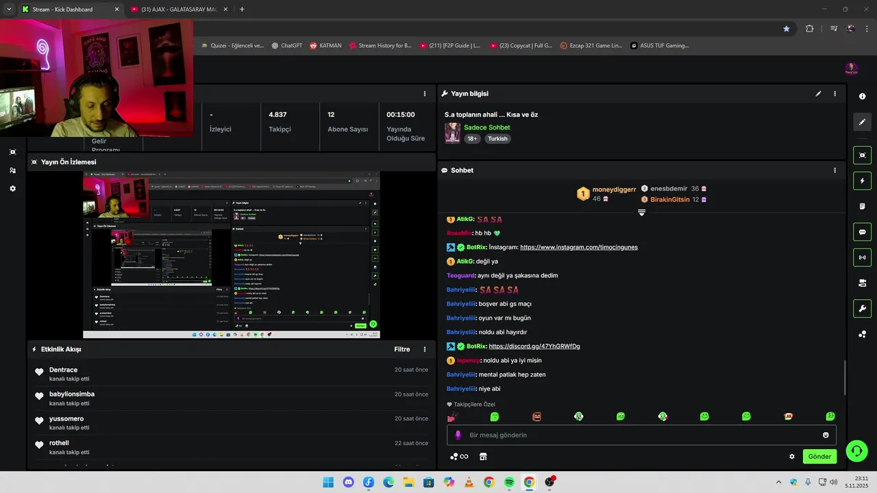
Task: Open the Yayın bilgisi panel three-dot menu
Action: pos(835,94)
